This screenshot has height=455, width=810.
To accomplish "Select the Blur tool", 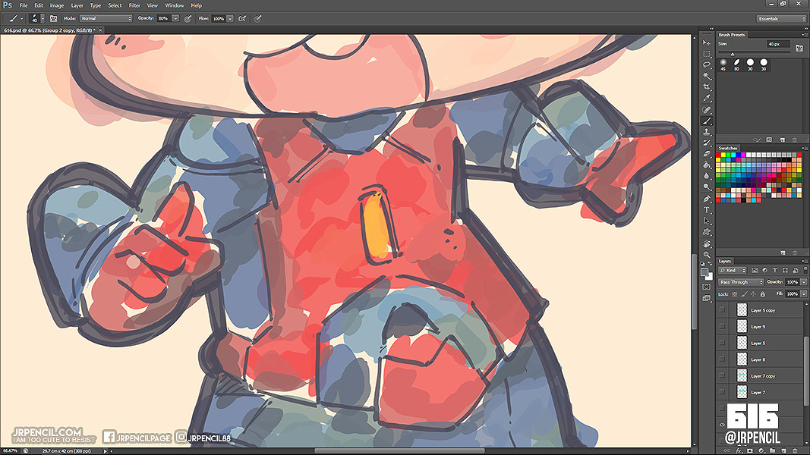I will click(x=707, y=176).
